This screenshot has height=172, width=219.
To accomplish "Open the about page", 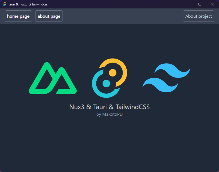I will [49, 16].
